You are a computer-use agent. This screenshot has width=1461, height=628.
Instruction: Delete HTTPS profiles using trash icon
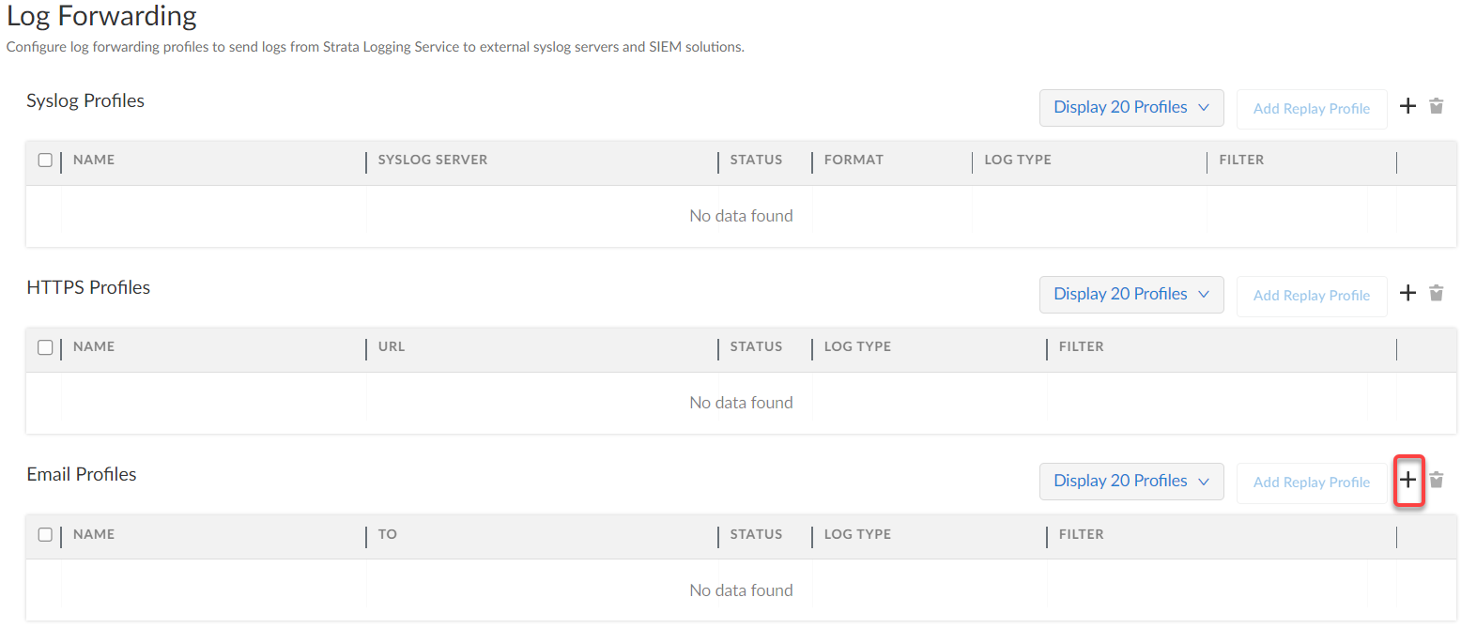[1436, 293]
